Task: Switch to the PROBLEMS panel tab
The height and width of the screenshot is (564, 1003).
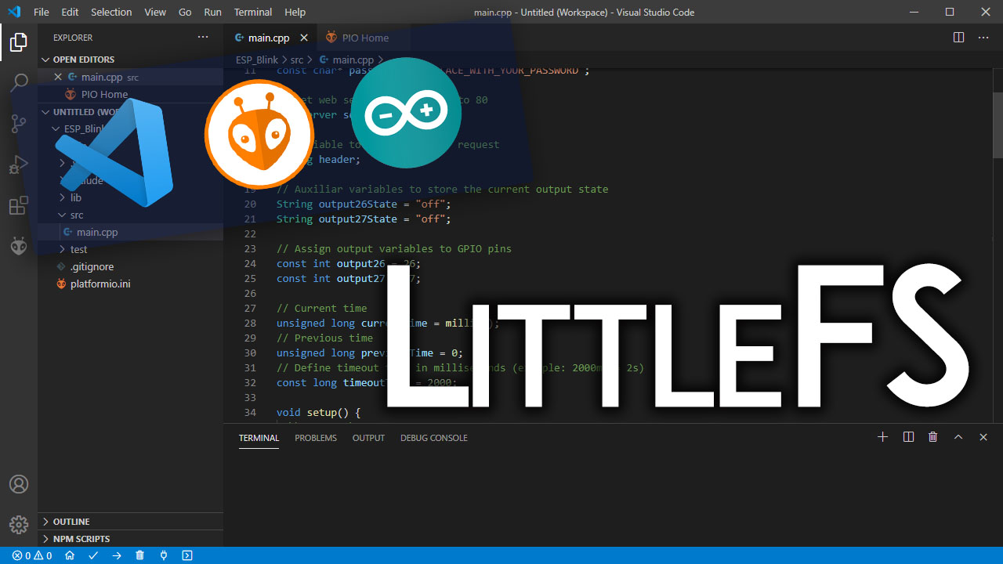Action: pyautogui.click(x=316, y=438)
